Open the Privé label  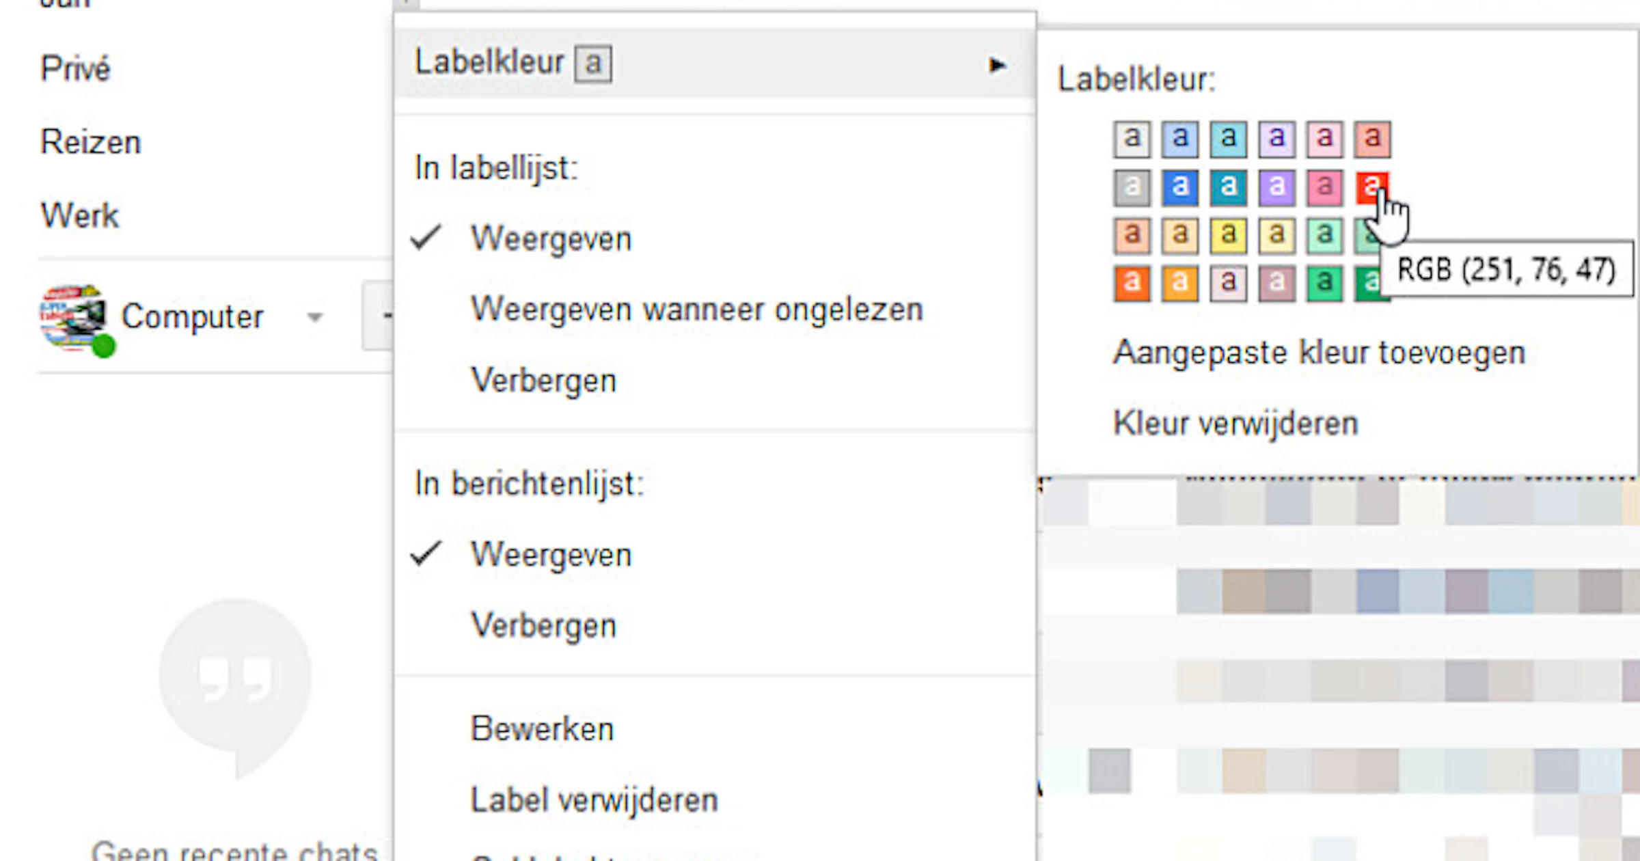(75, 68)
